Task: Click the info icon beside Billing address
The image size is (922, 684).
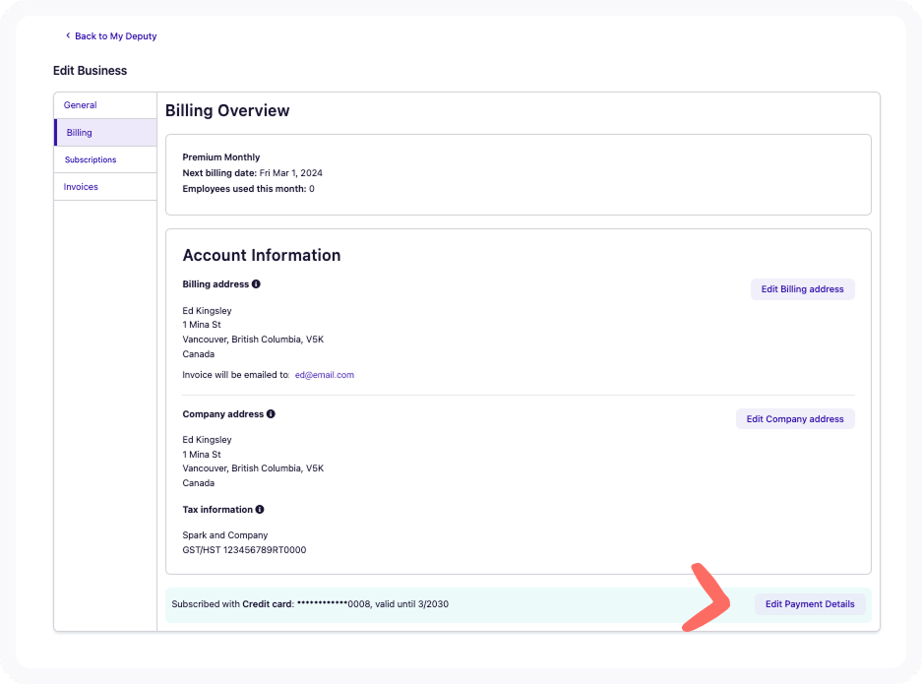Action: click(256, 284)
